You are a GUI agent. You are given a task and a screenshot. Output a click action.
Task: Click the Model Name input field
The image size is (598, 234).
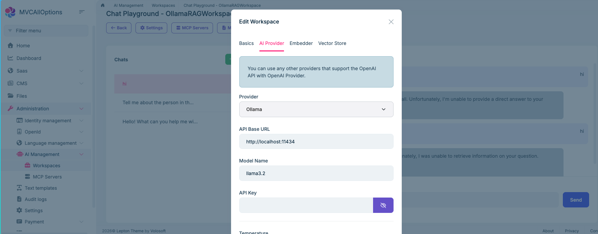tap(316, 173)
